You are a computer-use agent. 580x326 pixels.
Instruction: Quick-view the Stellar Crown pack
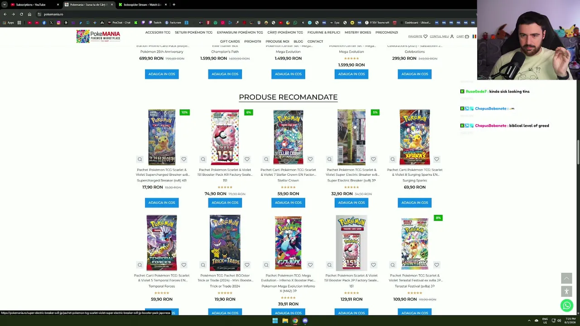coord(266,159)
